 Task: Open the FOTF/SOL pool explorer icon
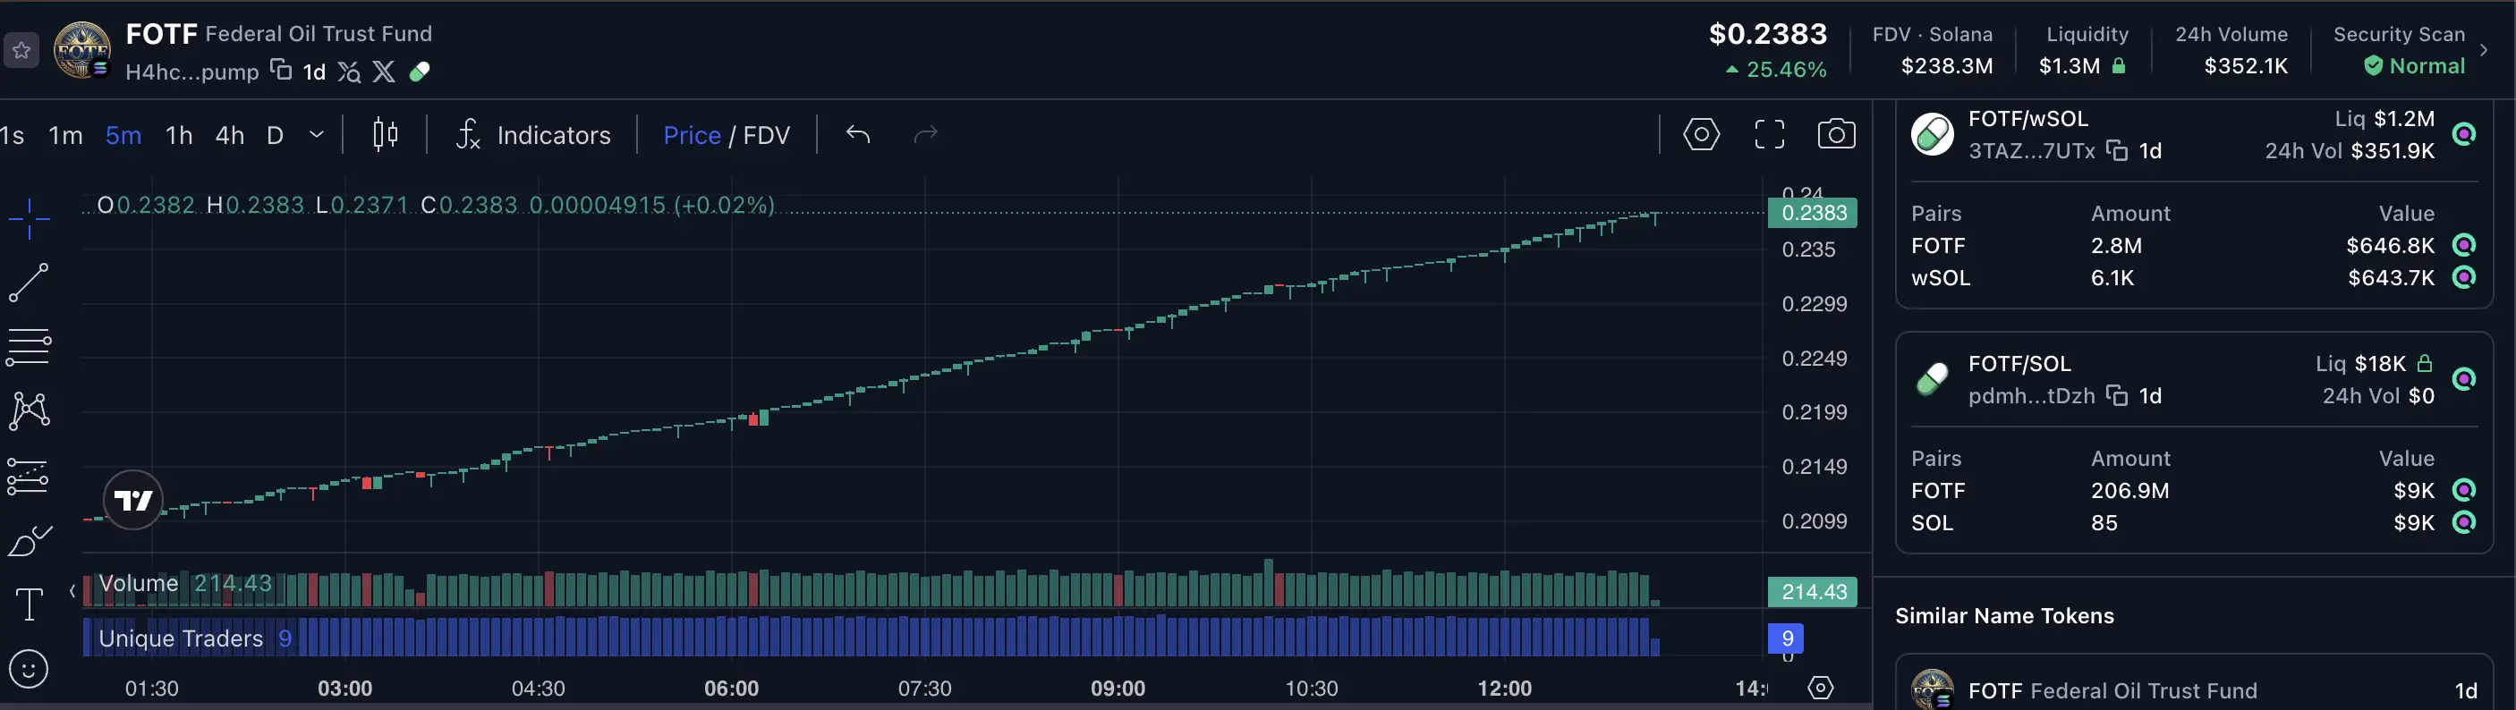2464,379
